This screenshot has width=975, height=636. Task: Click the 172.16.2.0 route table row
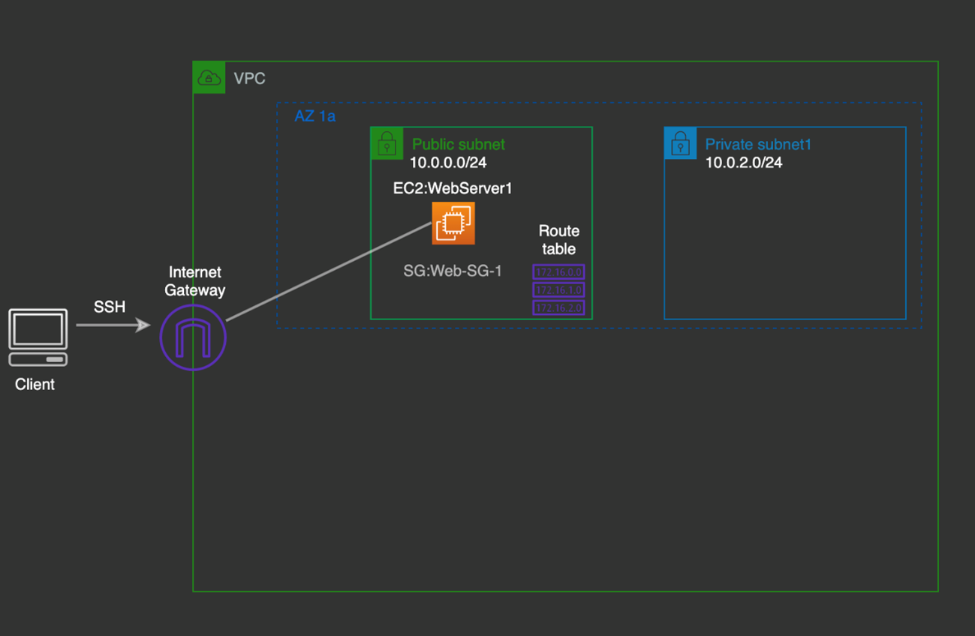[x=558, y=308]
